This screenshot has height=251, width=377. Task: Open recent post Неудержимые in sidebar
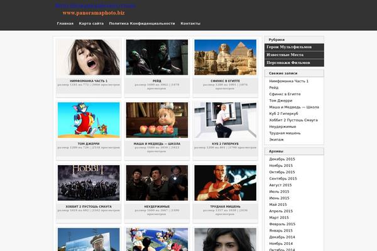coord(283,127)
